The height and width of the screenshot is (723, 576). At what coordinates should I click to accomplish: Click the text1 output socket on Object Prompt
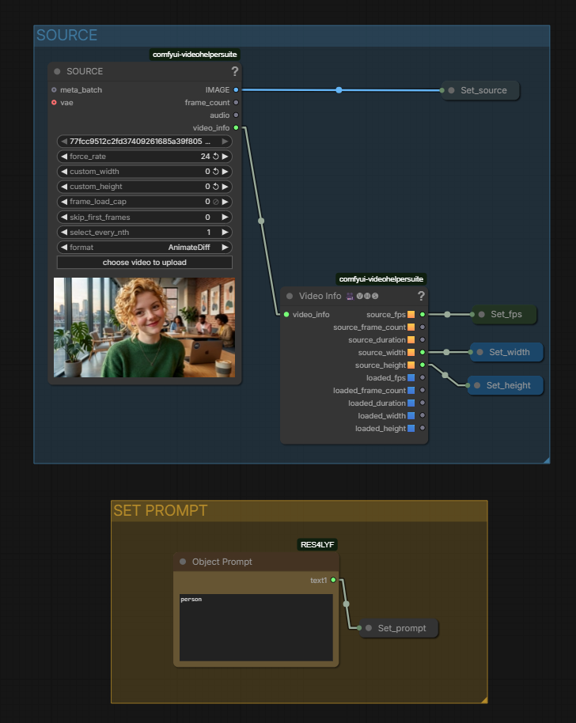(333, 580)
